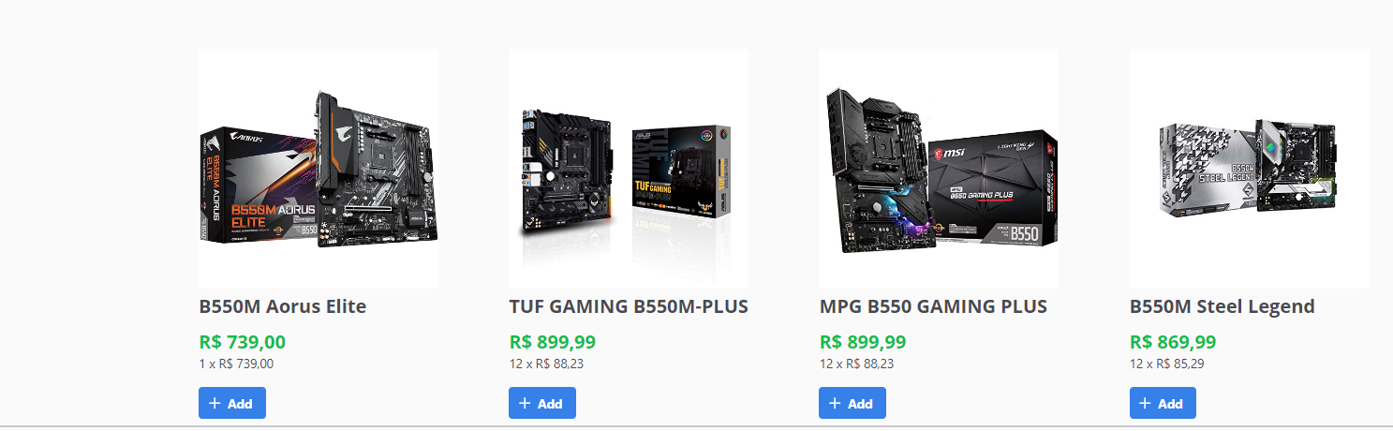1393x431 pixels.
Task: Select the TUF GAMING B550M-PLUS R$ 899,99 price
Action: (x=553, y=342)
